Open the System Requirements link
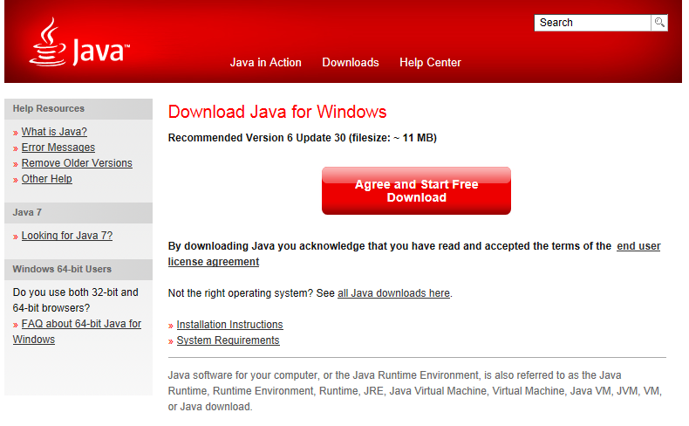689x426 pixels. click(228, 340)
